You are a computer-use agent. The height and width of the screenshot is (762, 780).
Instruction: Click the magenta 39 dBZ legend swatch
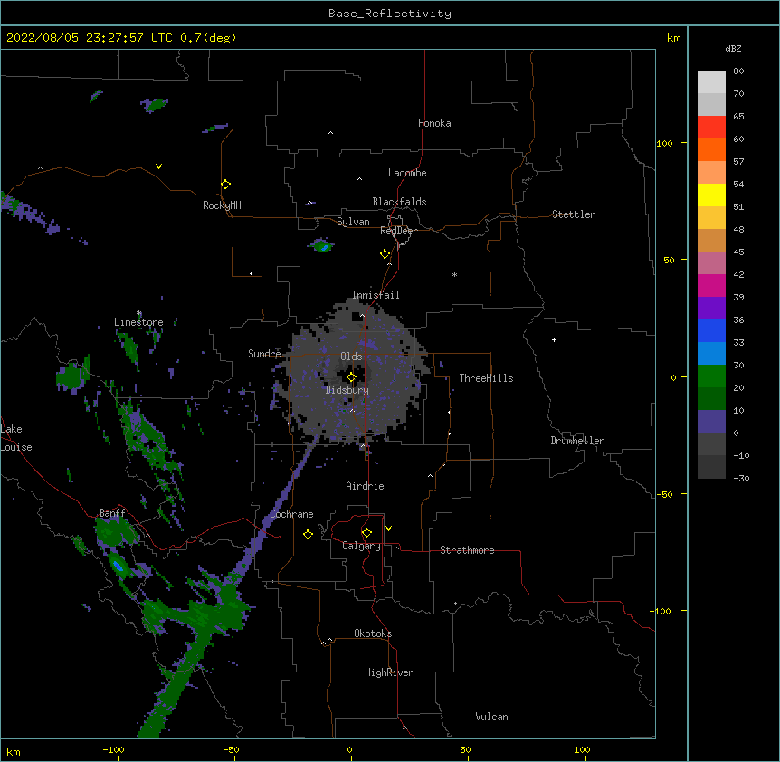(711, 286)
